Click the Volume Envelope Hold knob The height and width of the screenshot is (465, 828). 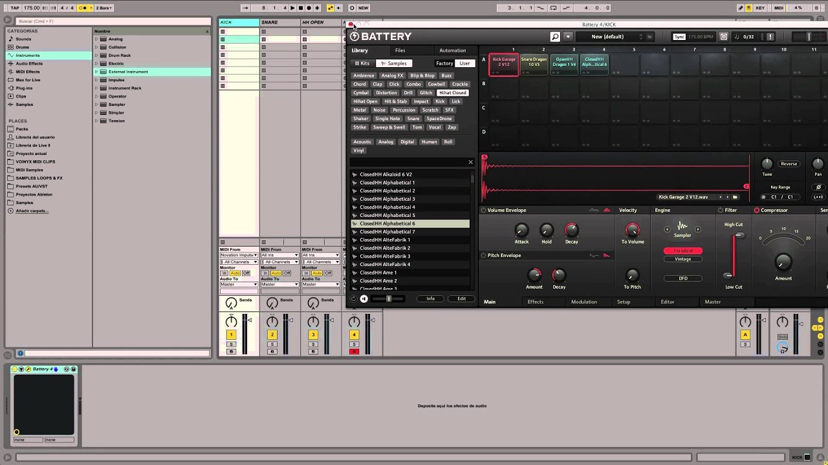547,230
